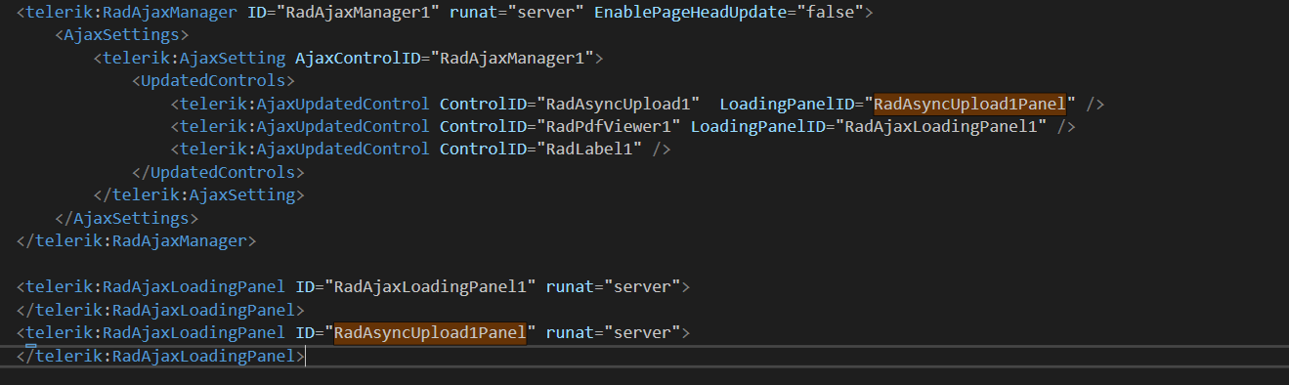
Task: Click telerik:AjaxUpdatedControl tag on the RadAsyncUpload1 line
Action: pos(304,104)
